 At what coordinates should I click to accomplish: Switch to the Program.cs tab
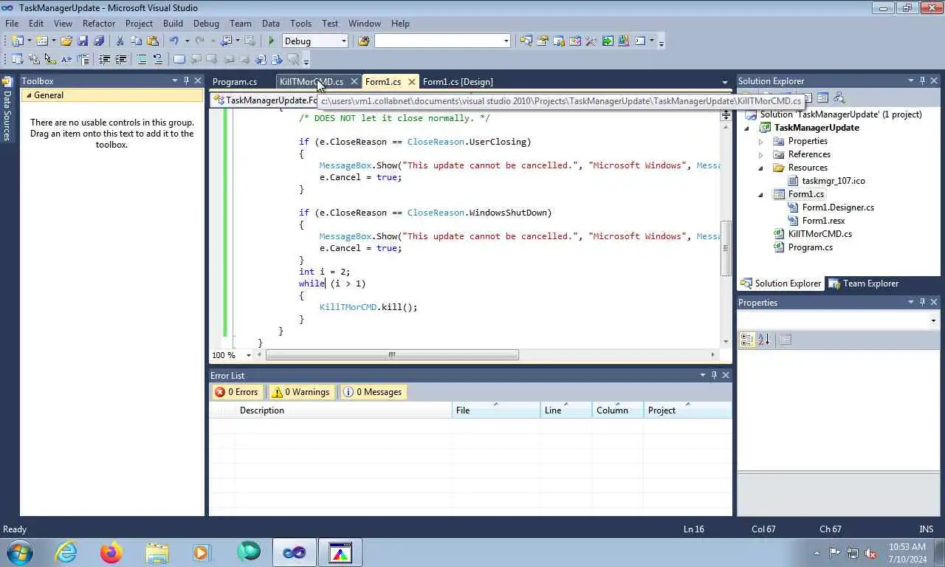click(235, 82)
